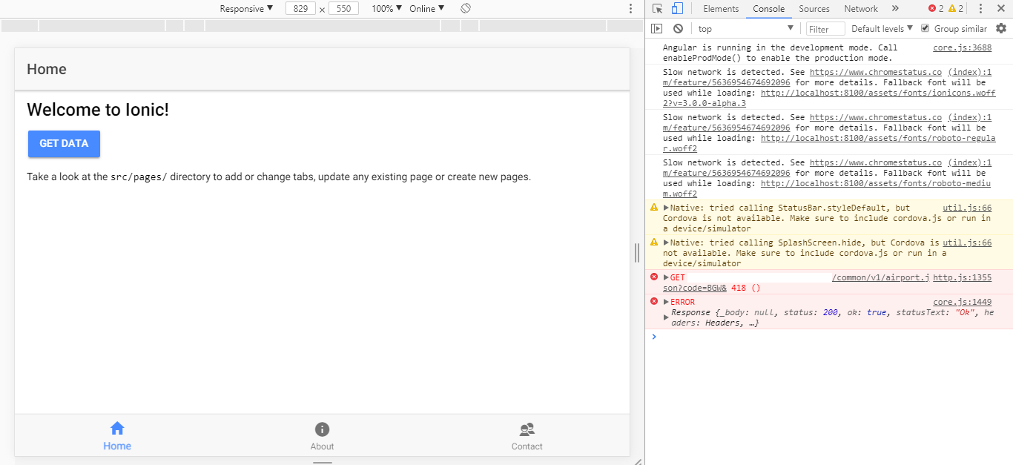The image size is (1013, 465).
Task: Open Online throttling dropdown
Action: tap(427, 9)
